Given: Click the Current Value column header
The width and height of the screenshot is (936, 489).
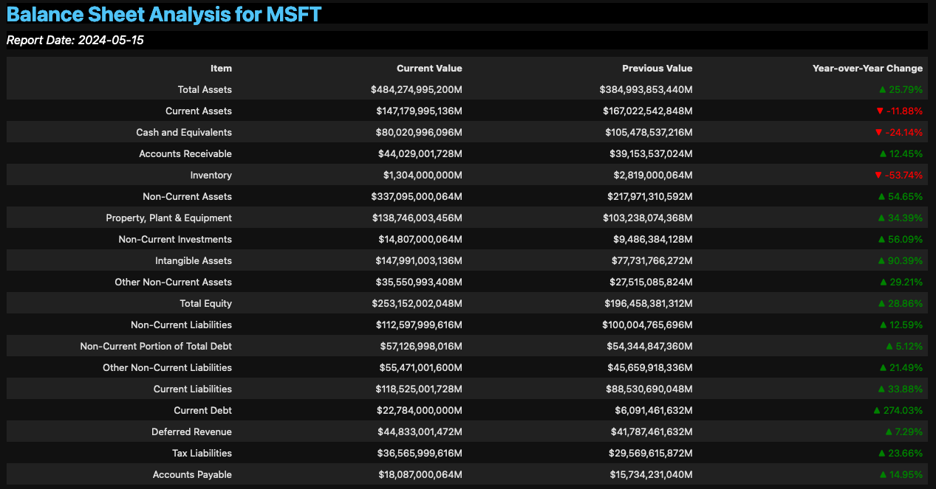Looking at the screenshot, I should coord(429,69).
